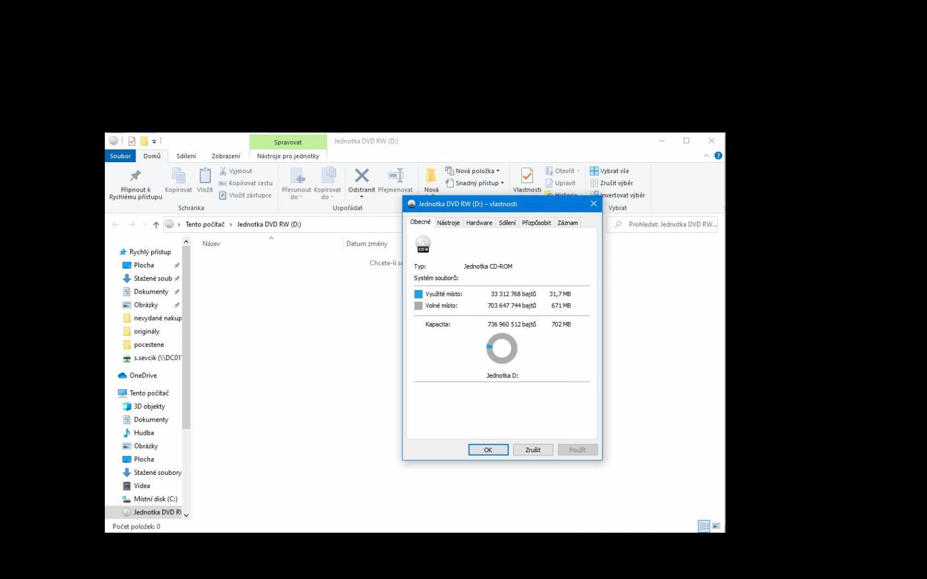
Task: Switch to details view icon in status bar
Action: pos(704,526)
